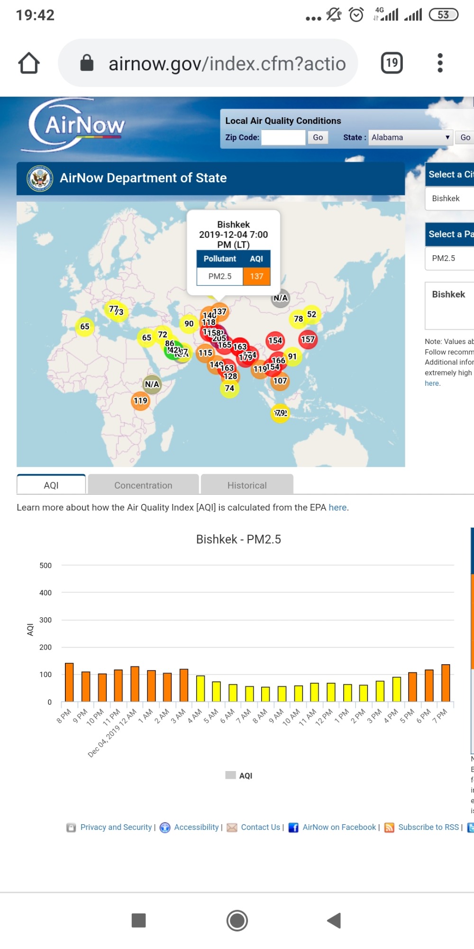Click the Go button beside Zip Code
Image resolution: width=474 pixels, height=949 pixels.
tap(318, 138)
